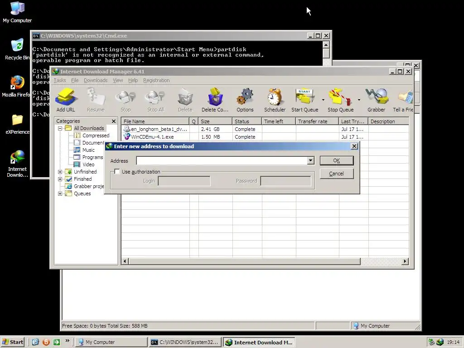Confirm the address with OK button
The image size is (464, 348).
pyautogui.click(x=337, y=160)
